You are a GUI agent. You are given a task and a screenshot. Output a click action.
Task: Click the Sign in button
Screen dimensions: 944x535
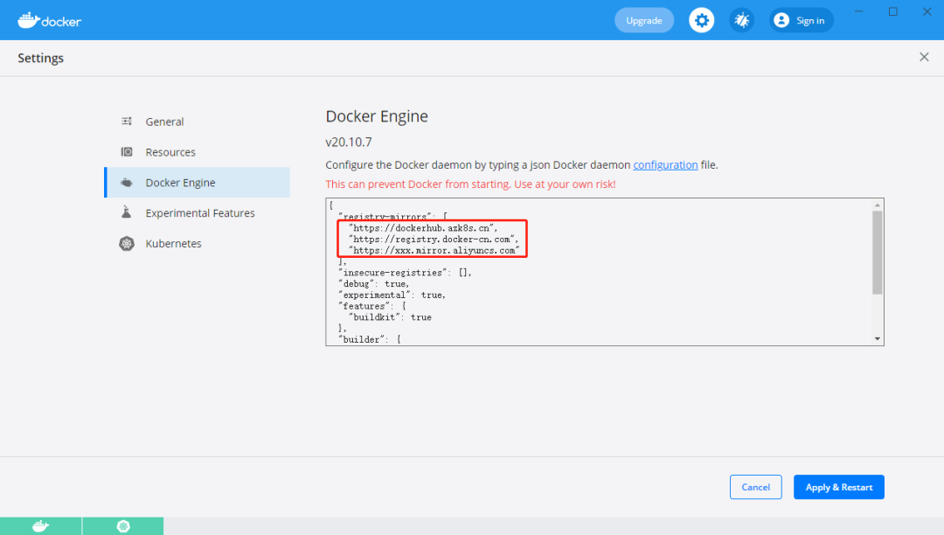click(802, 20)
